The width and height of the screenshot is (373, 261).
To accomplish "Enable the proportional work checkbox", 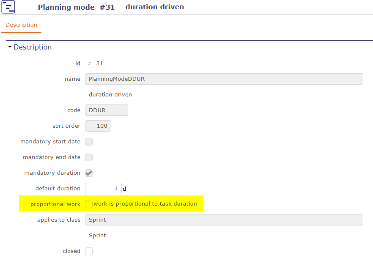I will coord(89,203).
